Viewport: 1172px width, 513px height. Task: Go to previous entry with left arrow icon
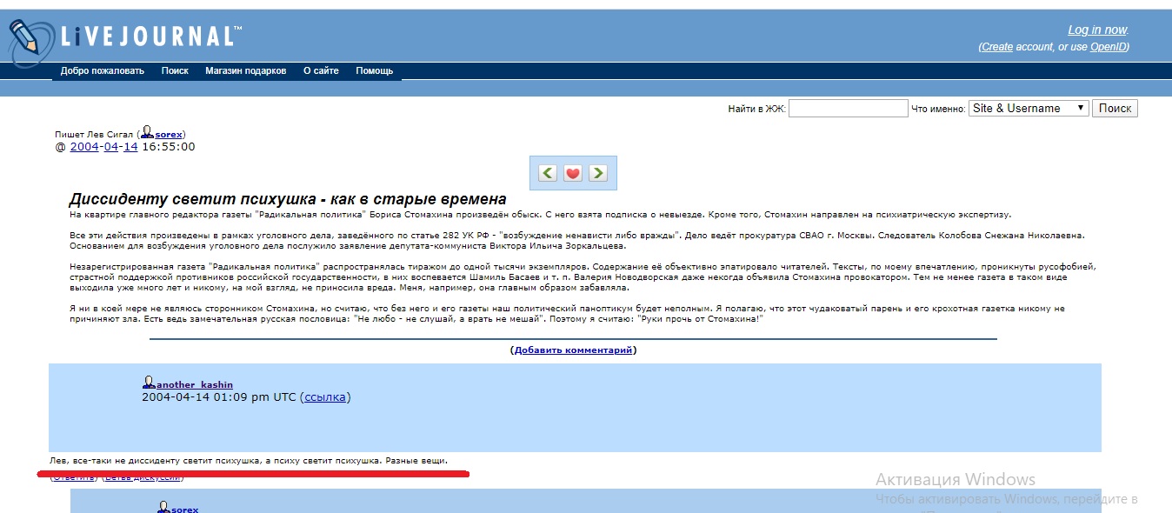click(x=548, y=173)
